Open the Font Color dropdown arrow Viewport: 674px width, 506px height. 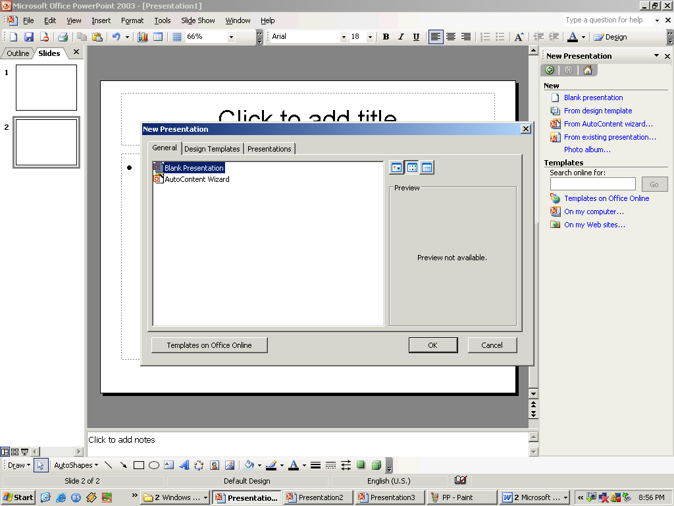pyautogui.click(x=583, y=37)
